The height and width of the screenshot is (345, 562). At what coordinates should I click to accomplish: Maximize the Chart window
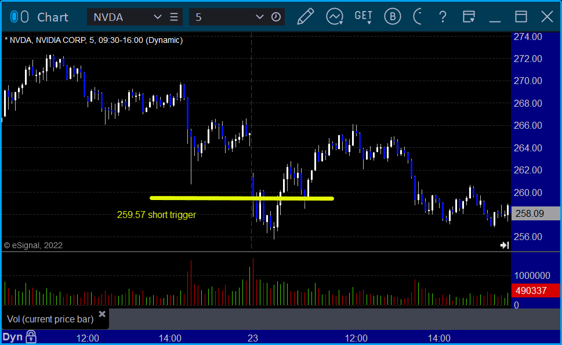pos(521,17)
